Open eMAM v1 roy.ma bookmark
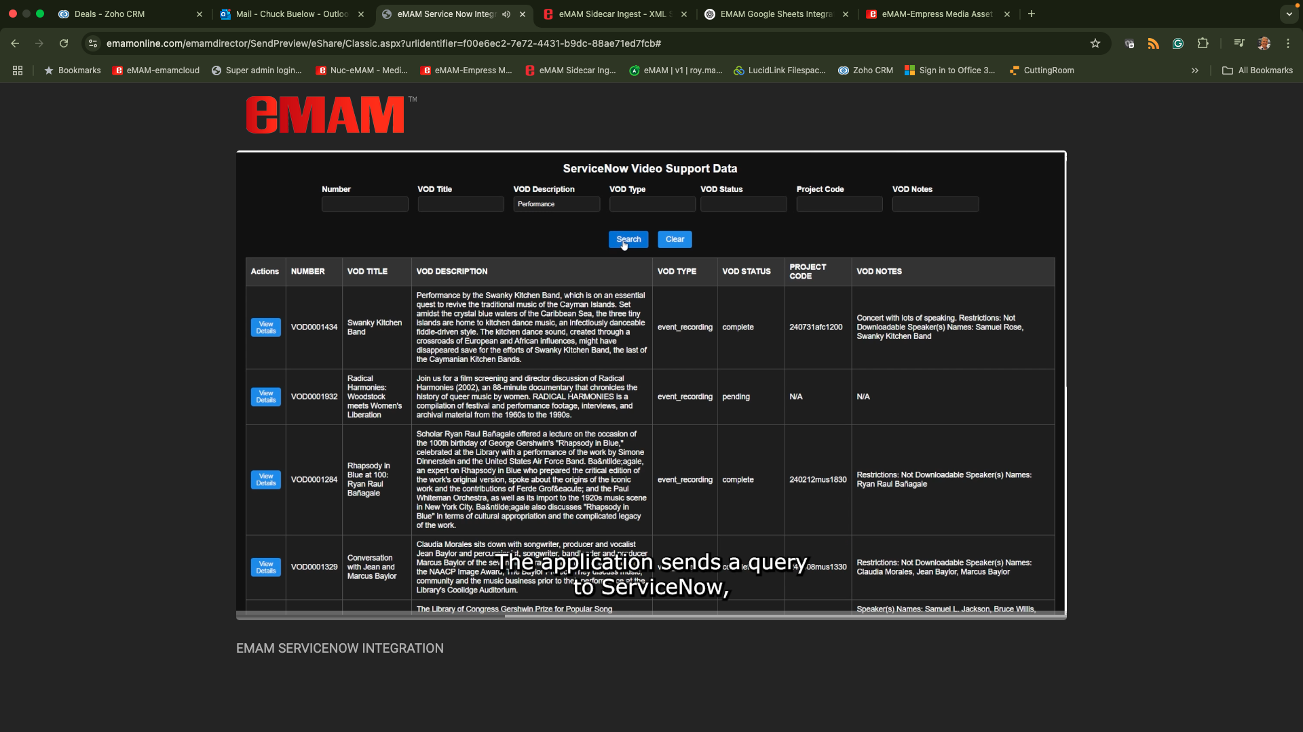The height and width of the screenshot is (732, 1303). pos(676,70)
